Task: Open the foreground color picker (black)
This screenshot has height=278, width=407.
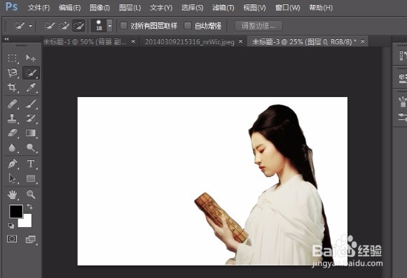Action: (x=16, y=211)
